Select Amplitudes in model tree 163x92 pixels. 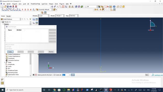tap(11, 64)
